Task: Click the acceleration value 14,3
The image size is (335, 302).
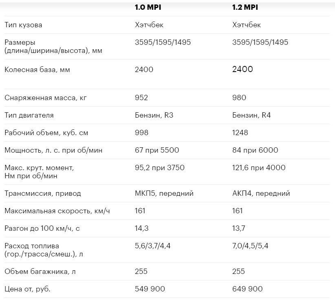Action: tap(142, 228)
